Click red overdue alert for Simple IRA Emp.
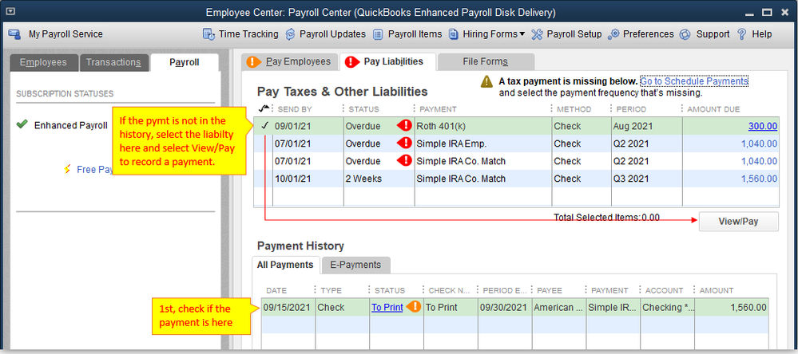798x354 pixels. (x=404, y=144)
